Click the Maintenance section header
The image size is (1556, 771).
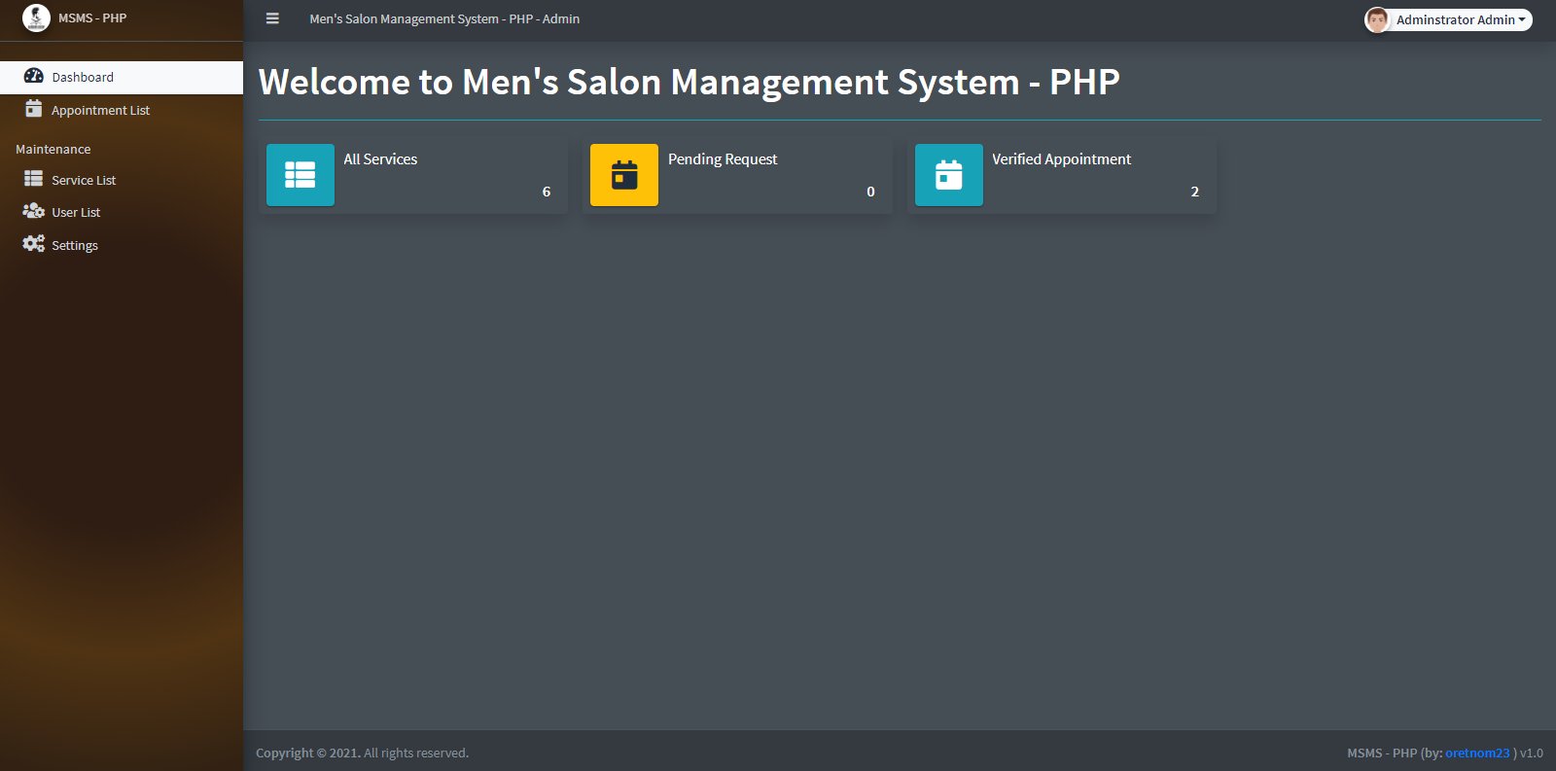[53, 149]
